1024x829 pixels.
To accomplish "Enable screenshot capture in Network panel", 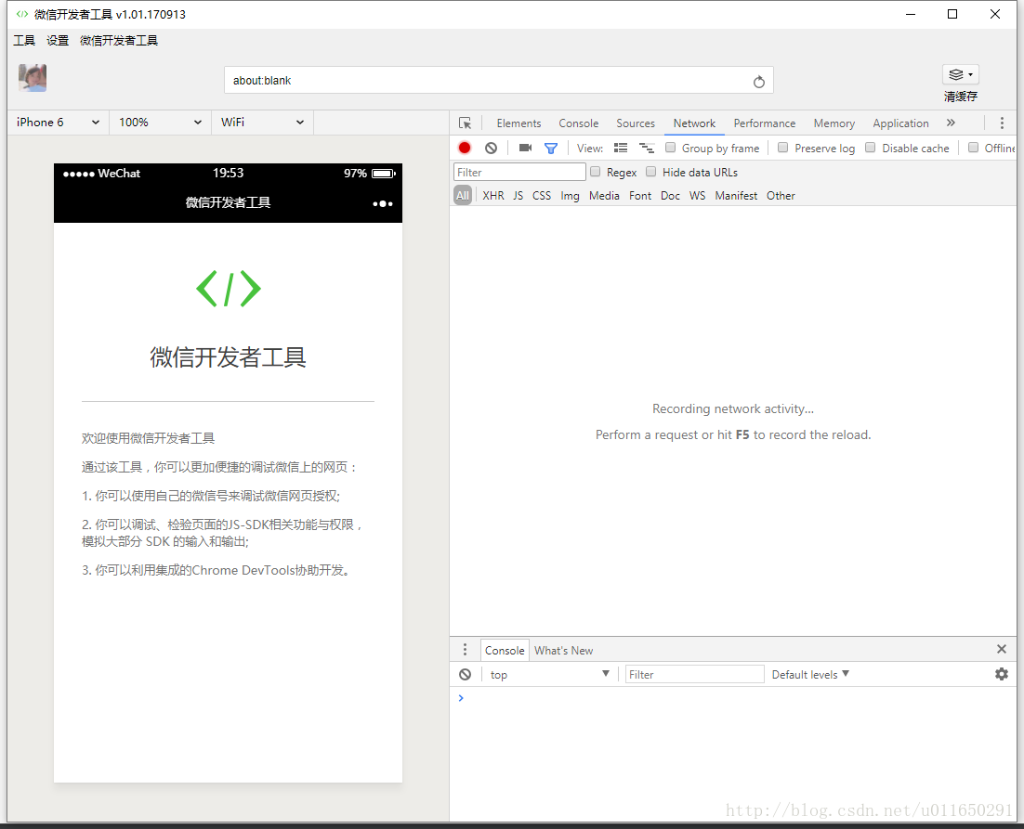I will (x=525, y=147).
